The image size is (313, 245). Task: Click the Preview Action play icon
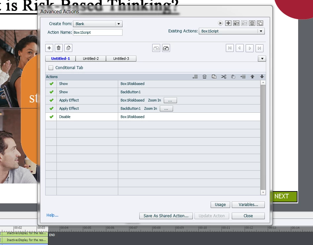tap(220, 23)
